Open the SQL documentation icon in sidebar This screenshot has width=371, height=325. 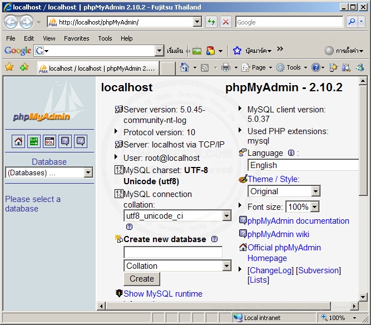(x=81, y=141)
